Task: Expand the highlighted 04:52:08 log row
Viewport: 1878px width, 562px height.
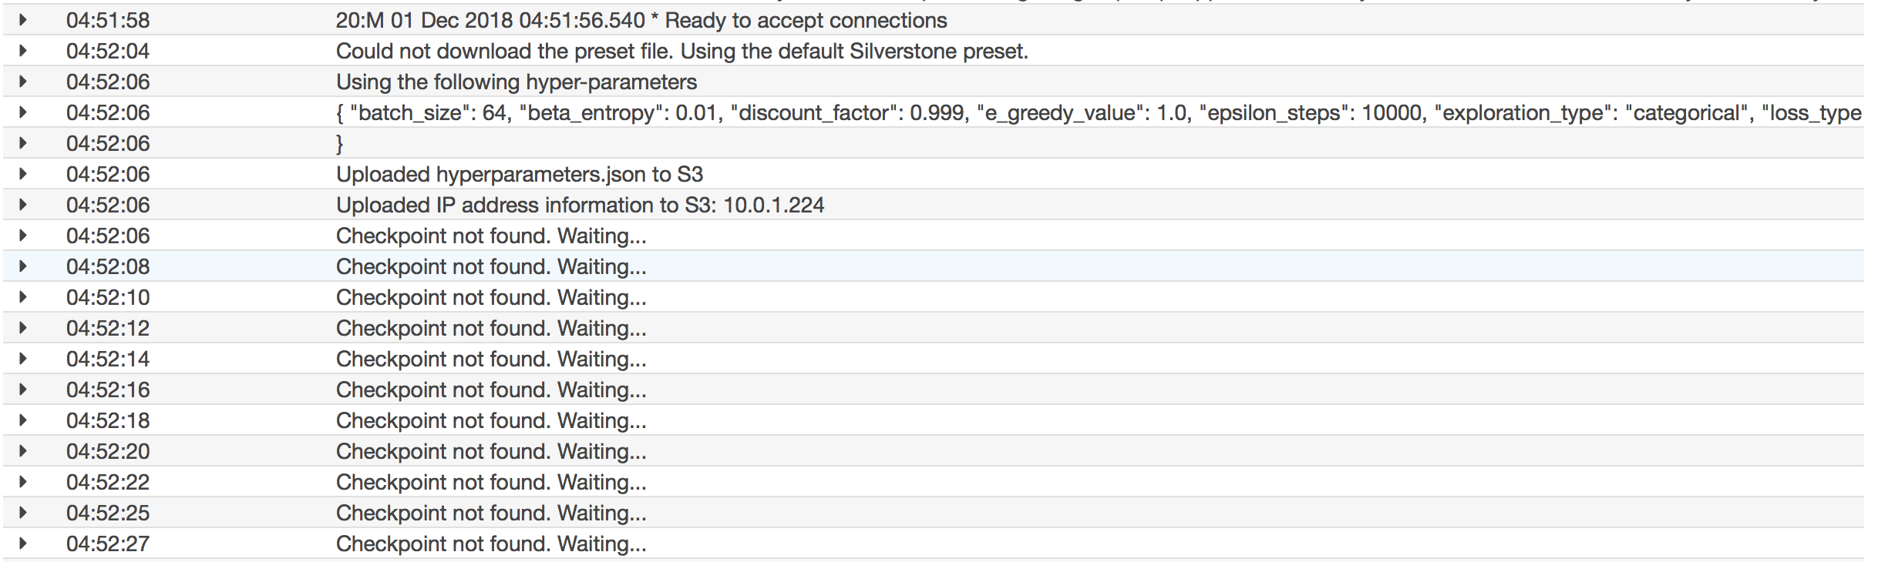Action: tap(24, 267)
